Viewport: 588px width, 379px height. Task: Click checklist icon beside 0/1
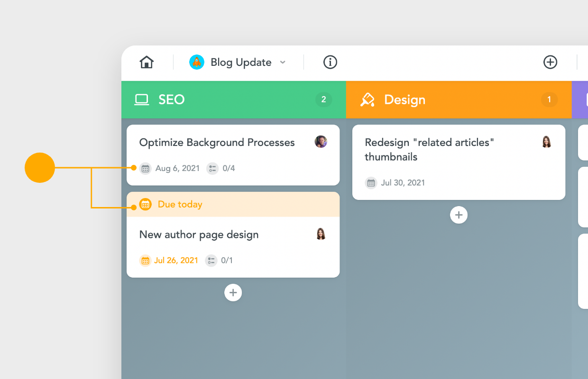pyautogui.click(x=211, y=260)
